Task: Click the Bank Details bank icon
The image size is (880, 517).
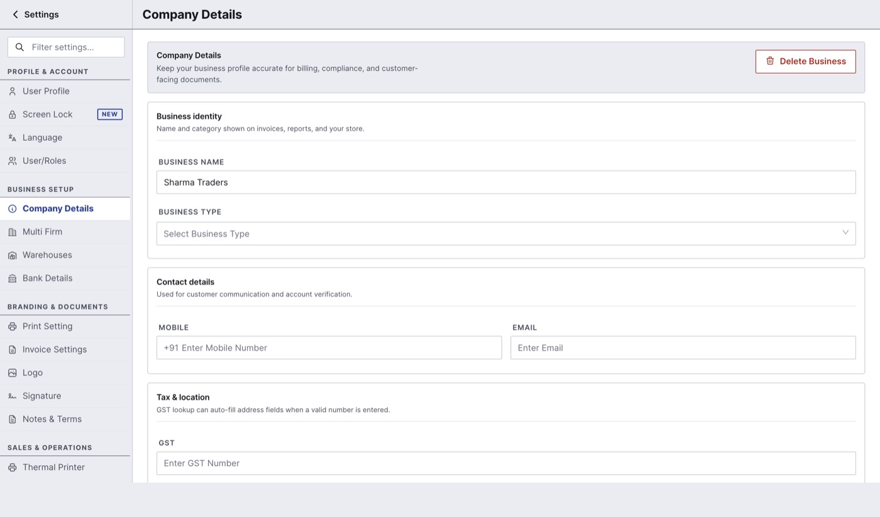Action: [12, 278]
